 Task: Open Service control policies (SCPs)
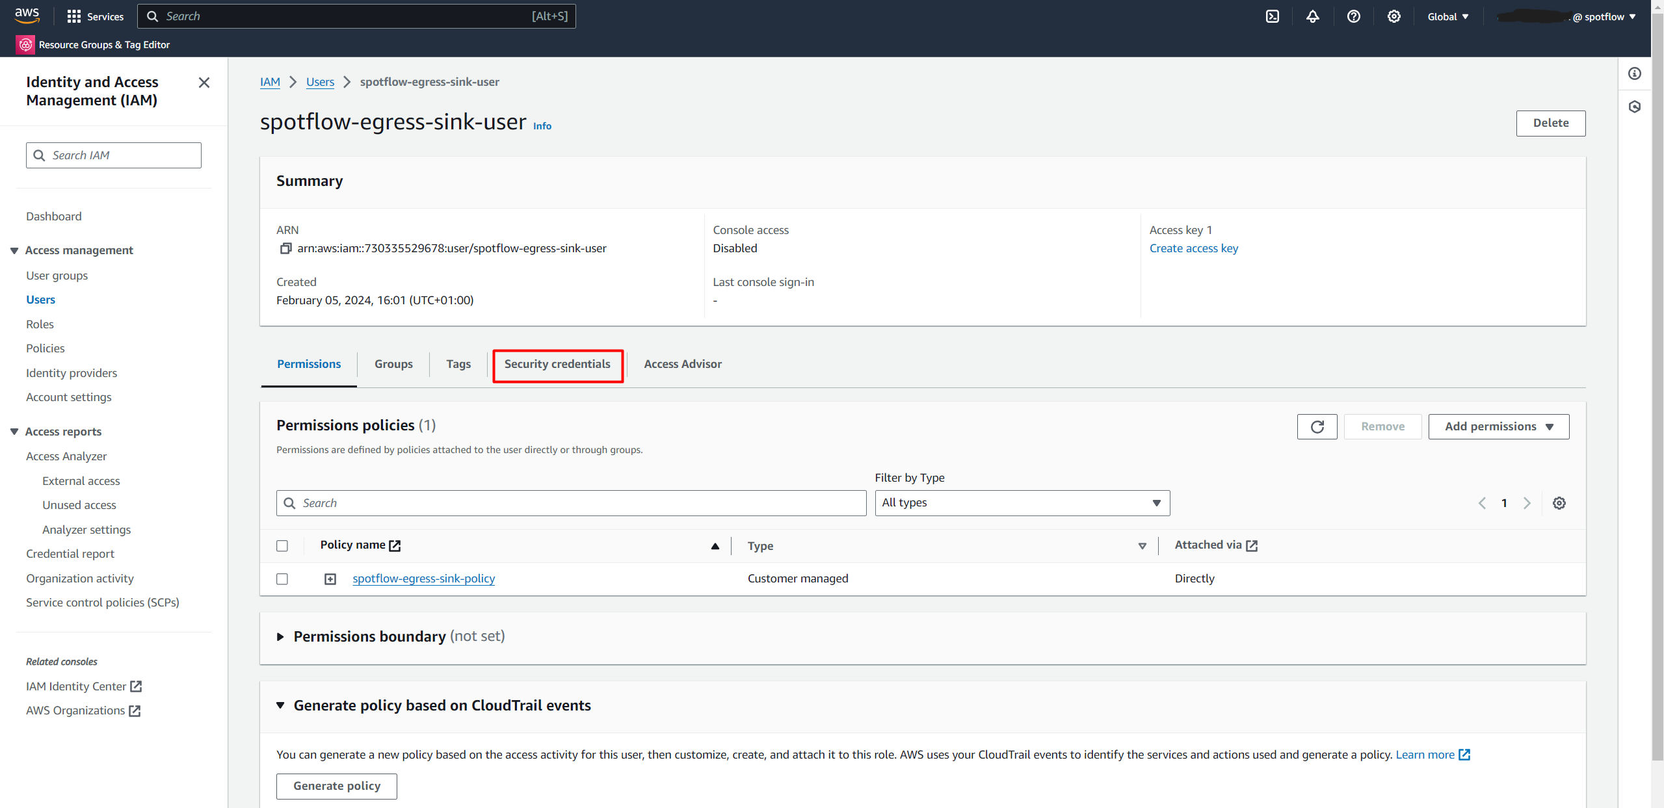(x=103, y=603)
